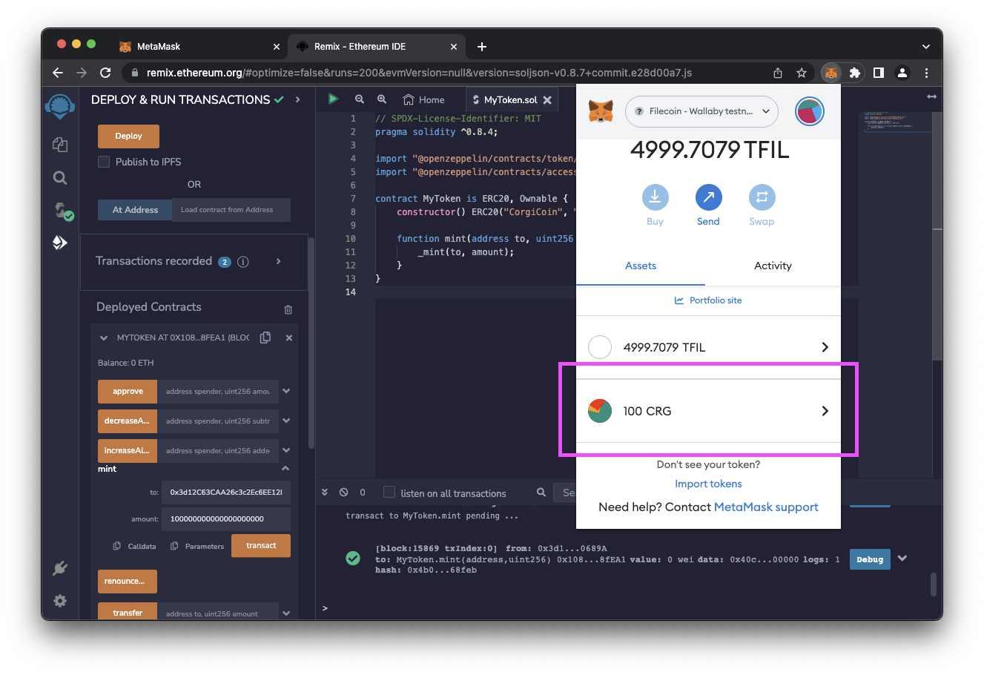Copy MYTOKEN contract address

[x=265, y=337]
